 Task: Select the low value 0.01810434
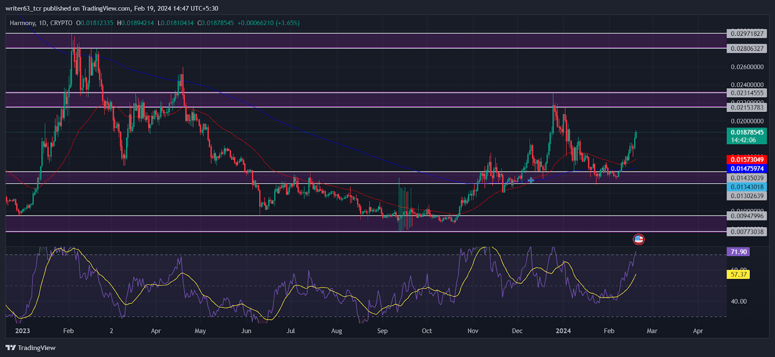[177, 23]
